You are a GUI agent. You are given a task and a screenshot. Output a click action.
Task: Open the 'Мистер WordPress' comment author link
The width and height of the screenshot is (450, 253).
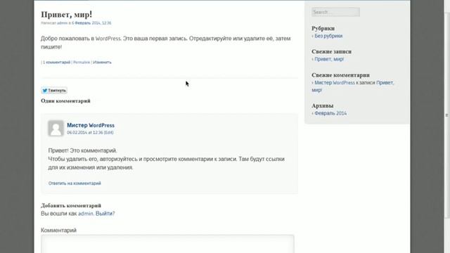click(x=91, y=125)
